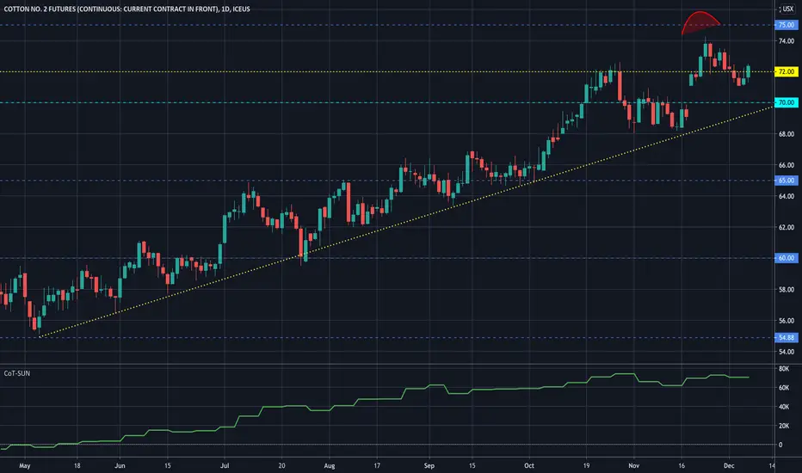Select the blue 60.00 price label

tap(787, 258)
